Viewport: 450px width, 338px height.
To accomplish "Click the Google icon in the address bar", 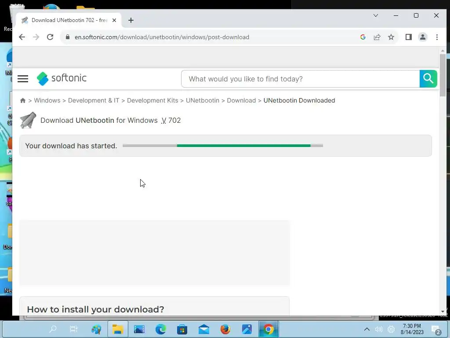I will pos(363,37).
